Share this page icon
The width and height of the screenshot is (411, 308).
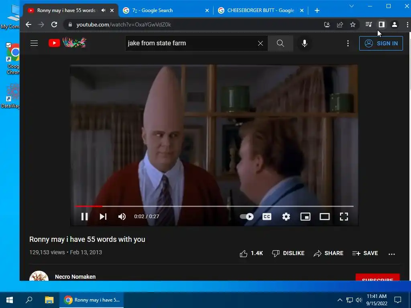(x=340, y=24)
